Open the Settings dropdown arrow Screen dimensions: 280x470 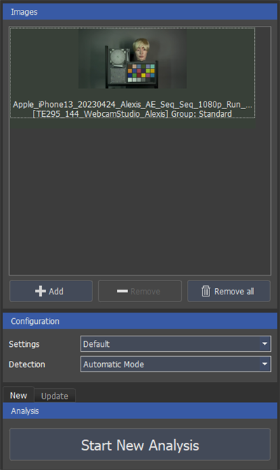265,344
